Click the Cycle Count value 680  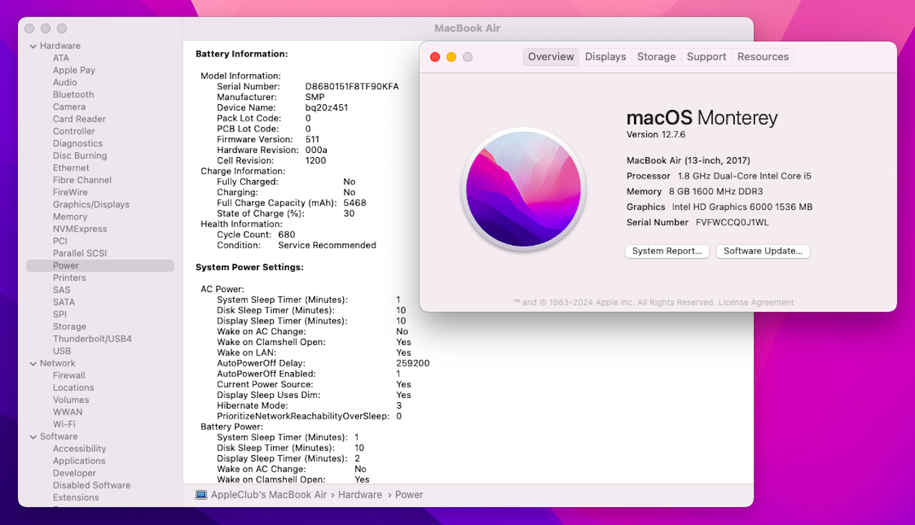pyautogui.click(x=287, y=234)
